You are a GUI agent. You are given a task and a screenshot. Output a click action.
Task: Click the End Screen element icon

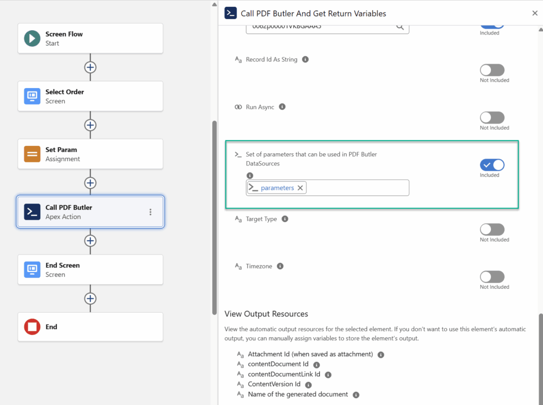[x=32, y=269]
